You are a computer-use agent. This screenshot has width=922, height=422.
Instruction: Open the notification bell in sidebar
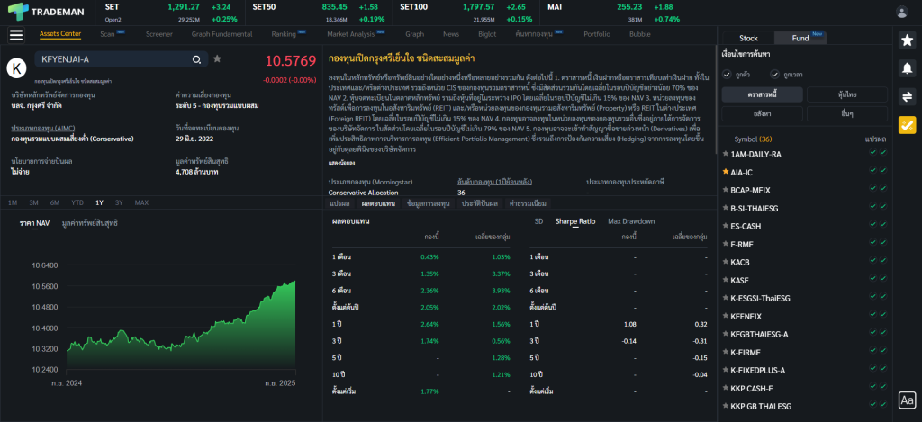pyautogui.click(x=907, y=67)
